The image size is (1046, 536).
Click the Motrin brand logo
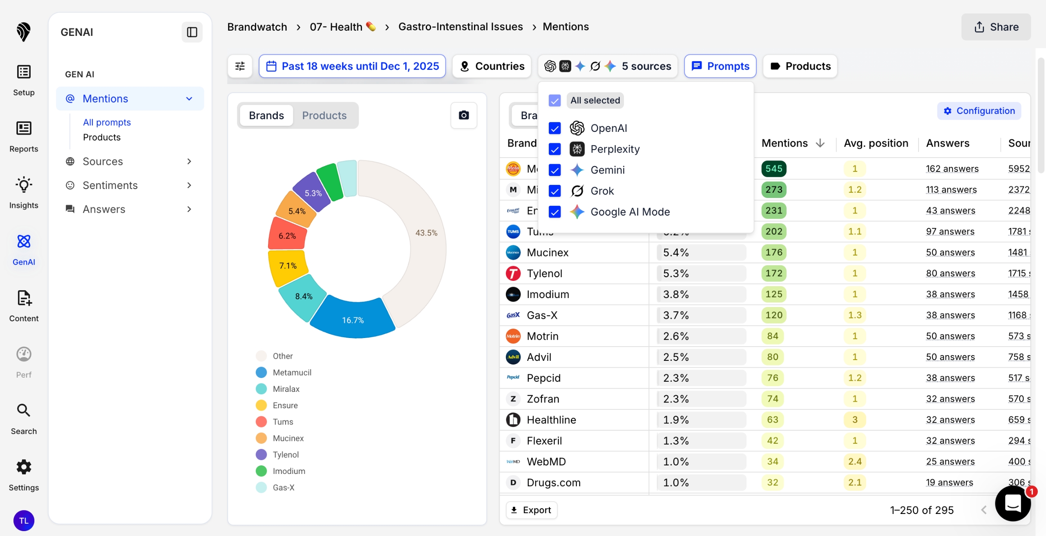[x=513, y=336]
